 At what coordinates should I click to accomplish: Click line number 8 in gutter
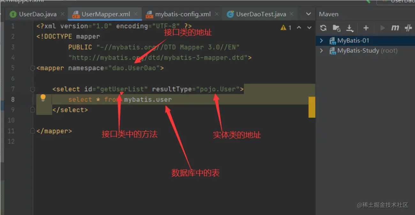13,99
